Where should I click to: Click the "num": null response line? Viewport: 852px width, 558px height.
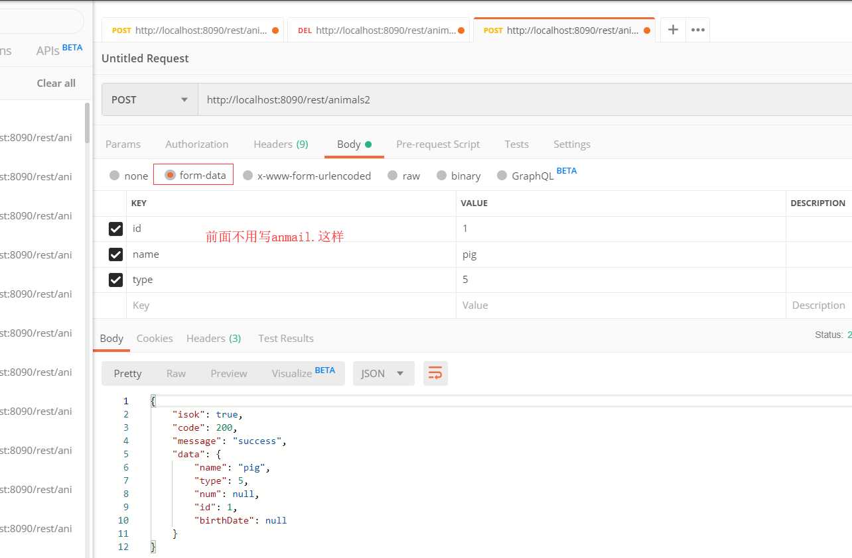(x=226, y=494)
